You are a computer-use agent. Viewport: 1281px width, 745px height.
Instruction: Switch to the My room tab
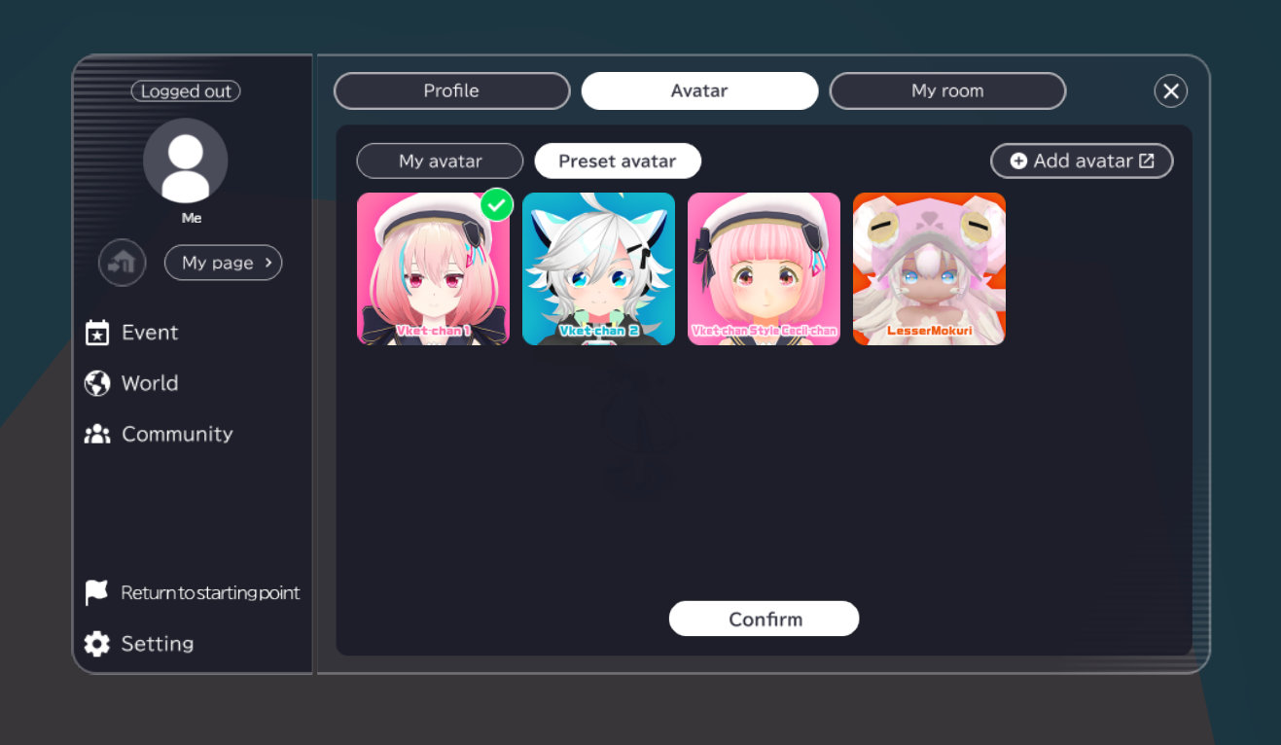(x=947, y=90)
